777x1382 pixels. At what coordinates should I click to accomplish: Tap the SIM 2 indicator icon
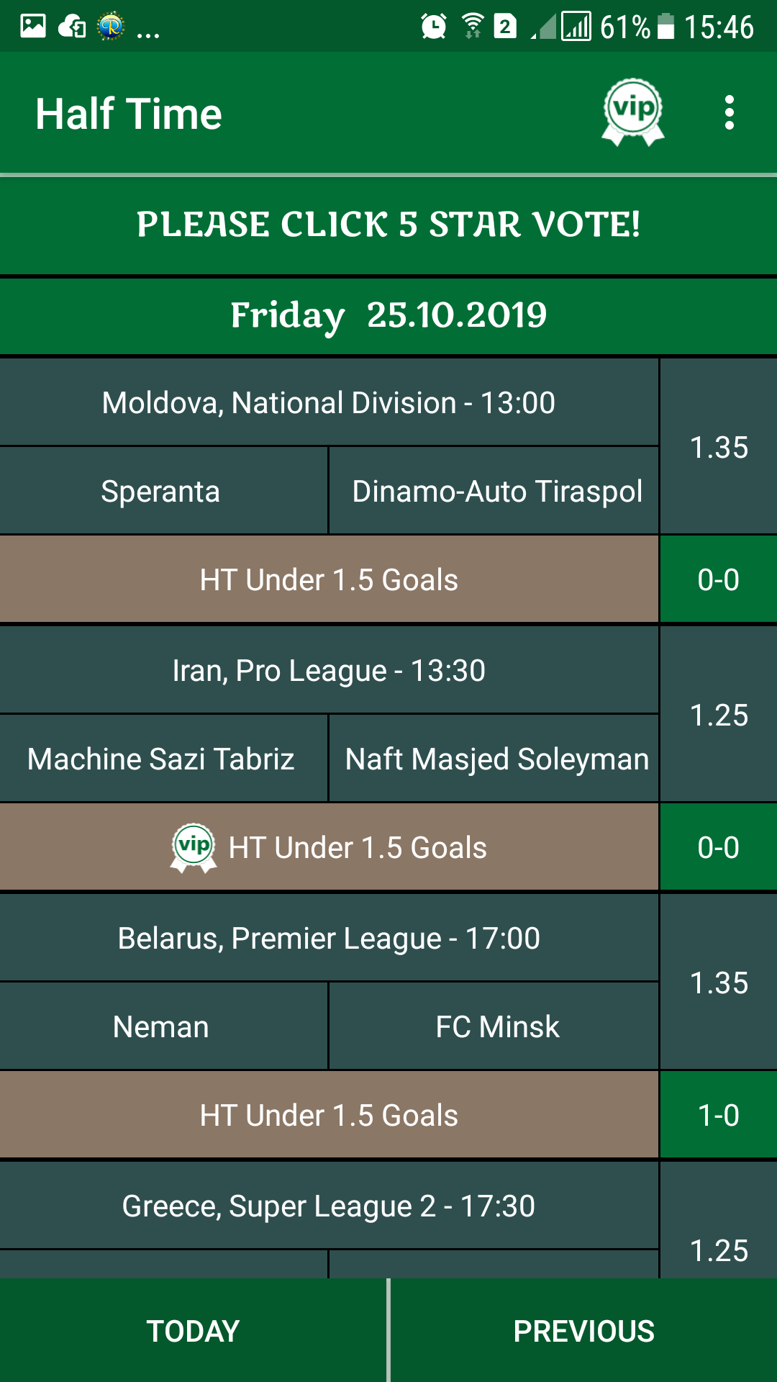(x=505, y=27)
